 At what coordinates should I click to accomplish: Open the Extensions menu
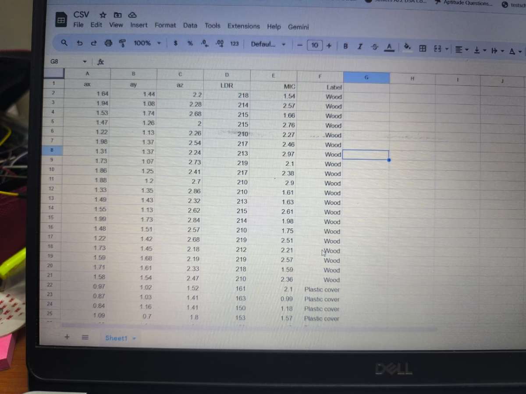pyautogui.click(x=243, y=26)
